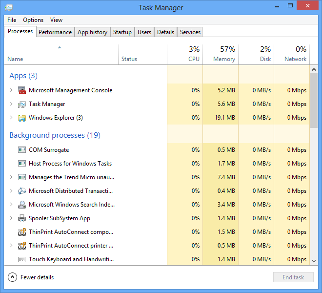Image resolution: width=322 pixels, height=293 pixels.
Task: Open the Options menu
Action: click(33, 20)
